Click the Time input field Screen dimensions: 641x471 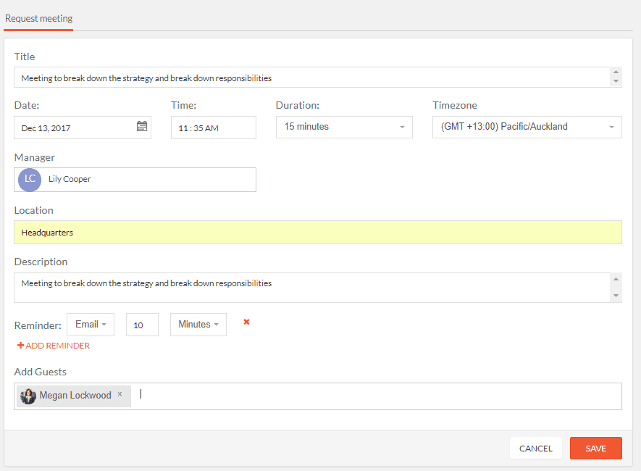[x=214, y=128]
